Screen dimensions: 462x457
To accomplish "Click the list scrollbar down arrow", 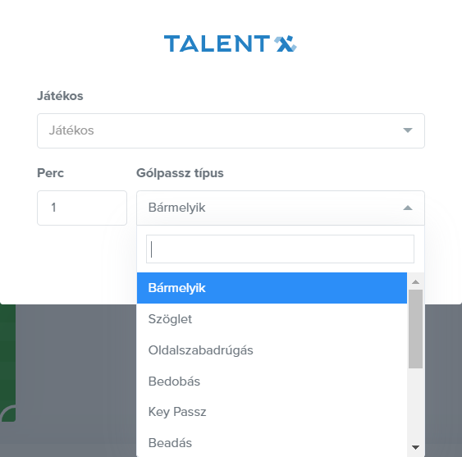I will point(415,447).
